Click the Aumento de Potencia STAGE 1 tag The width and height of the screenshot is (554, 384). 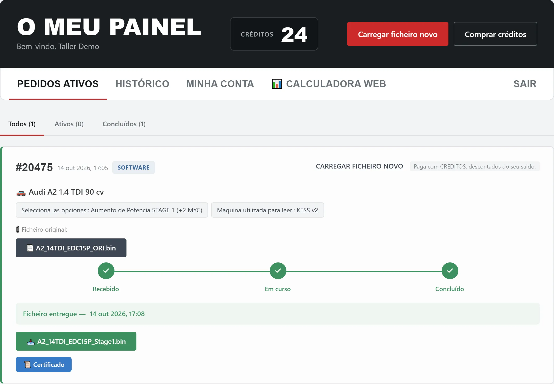point(112,210)
